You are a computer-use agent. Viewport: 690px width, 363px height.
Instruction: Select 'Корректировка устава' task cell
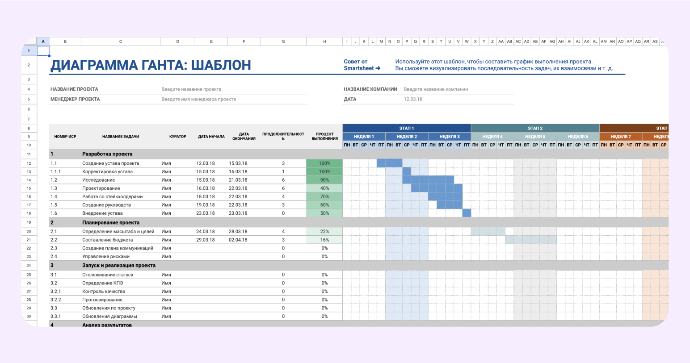(x=121, y=171)
